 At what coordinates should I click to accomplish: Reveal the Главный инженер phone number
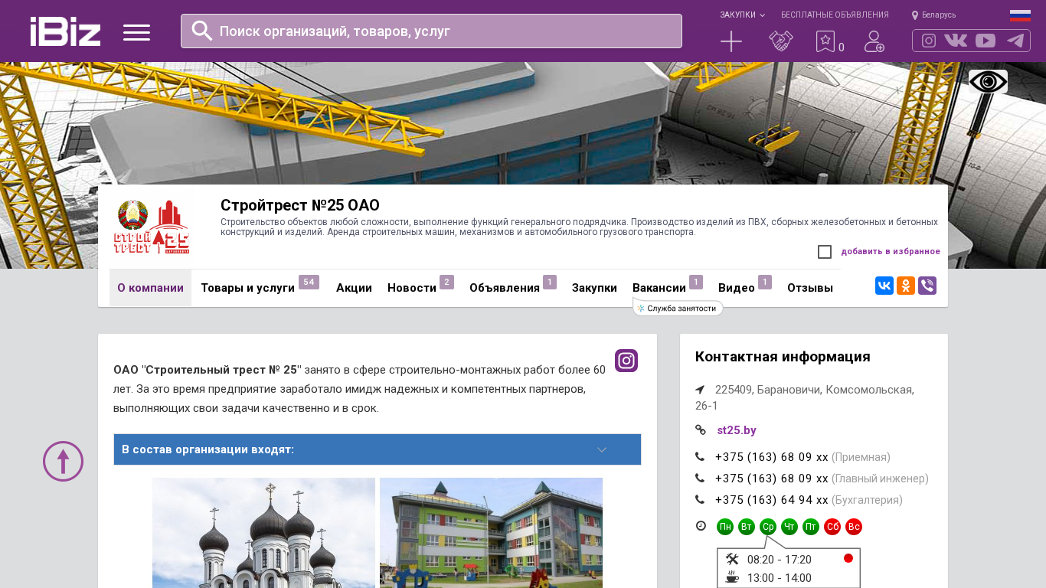[x=772, y=479]
